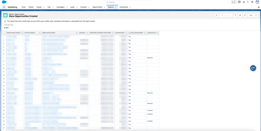The height and width of the screenshot is (131, 261).
Task: Open Opportunity Owner column menu arrow
Action: [22, 33]
